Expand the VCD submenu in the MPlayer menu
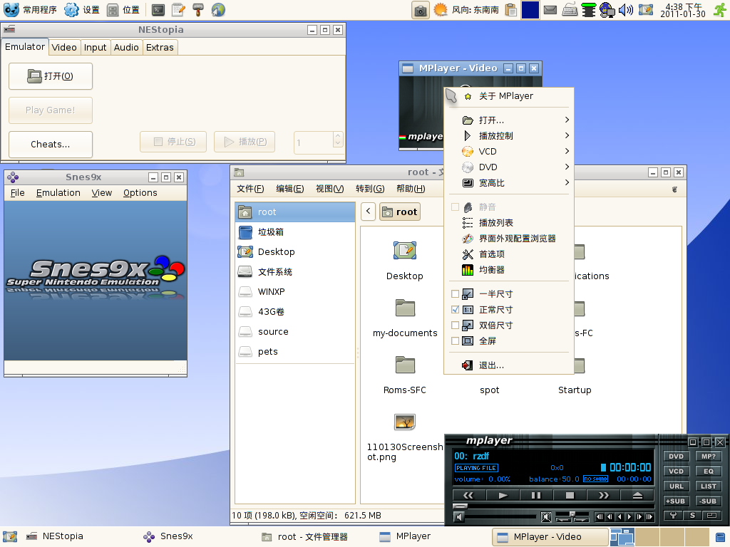The width and height of the screenshot is (730, 547). click(x=509, y=151)
